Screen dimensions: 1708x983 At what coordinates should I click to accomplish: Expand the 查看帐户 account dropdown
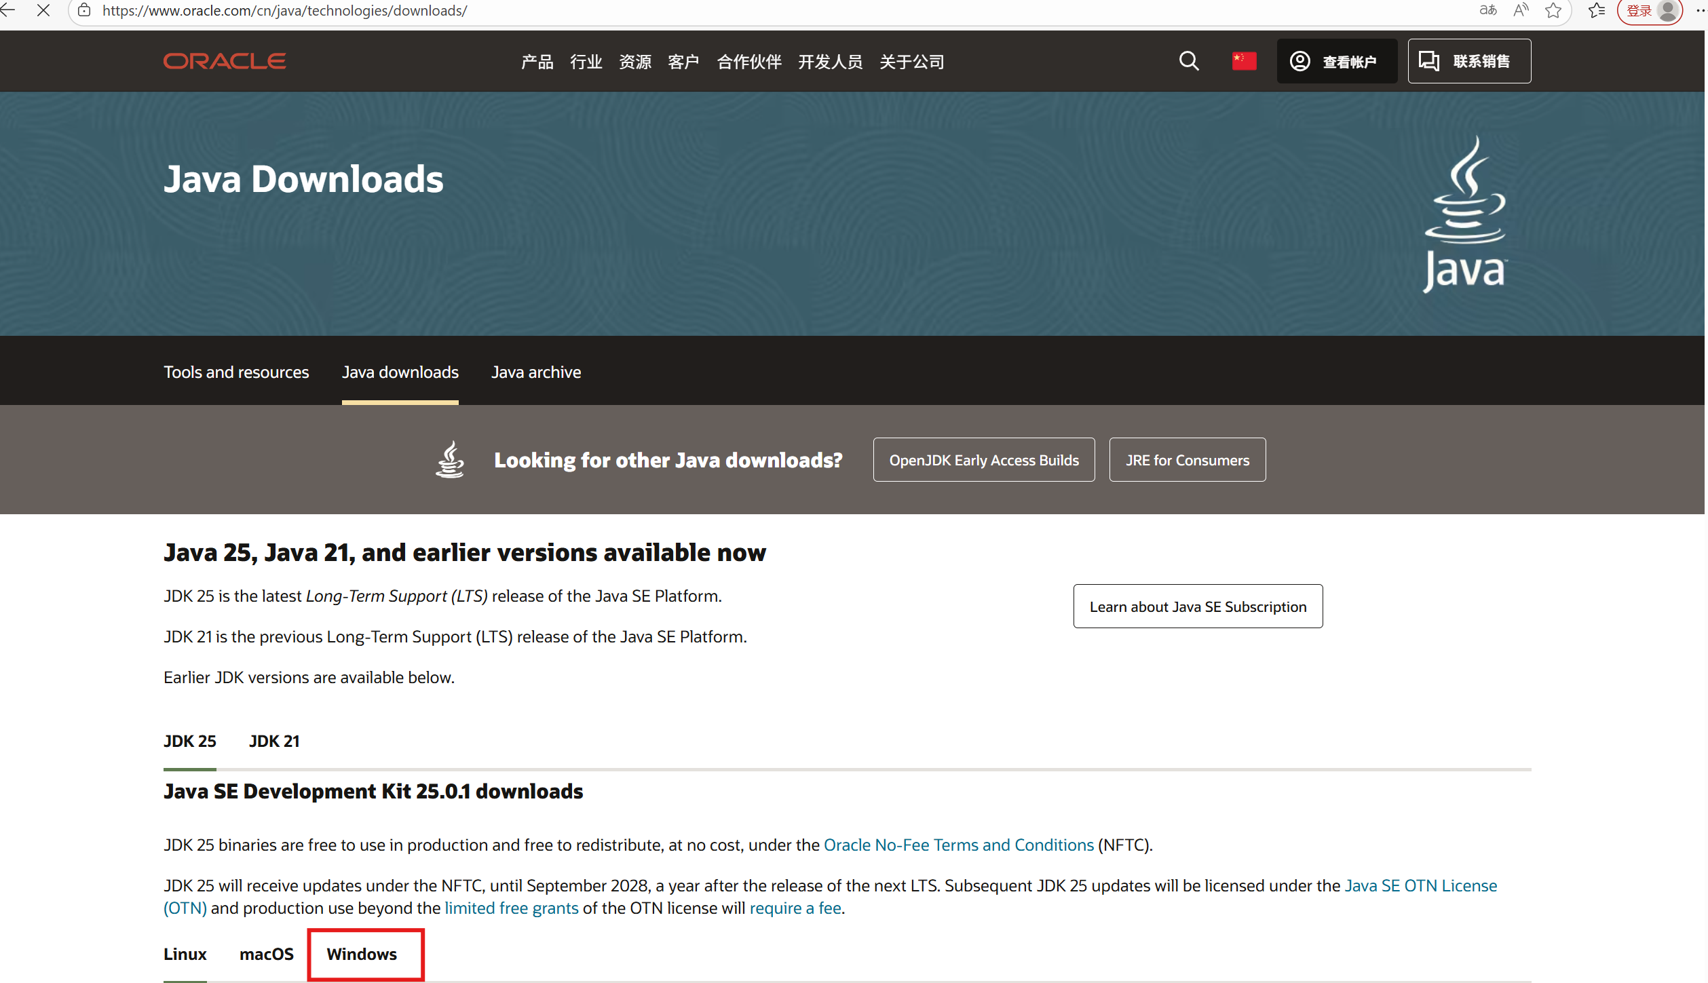point(1336,61)
